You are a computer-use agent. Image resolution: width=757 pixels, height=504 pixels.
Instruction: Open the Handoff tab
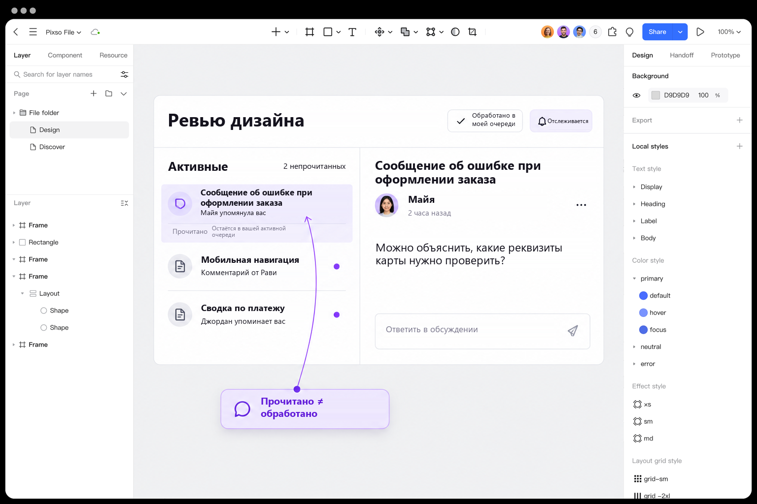coord(682,55)
